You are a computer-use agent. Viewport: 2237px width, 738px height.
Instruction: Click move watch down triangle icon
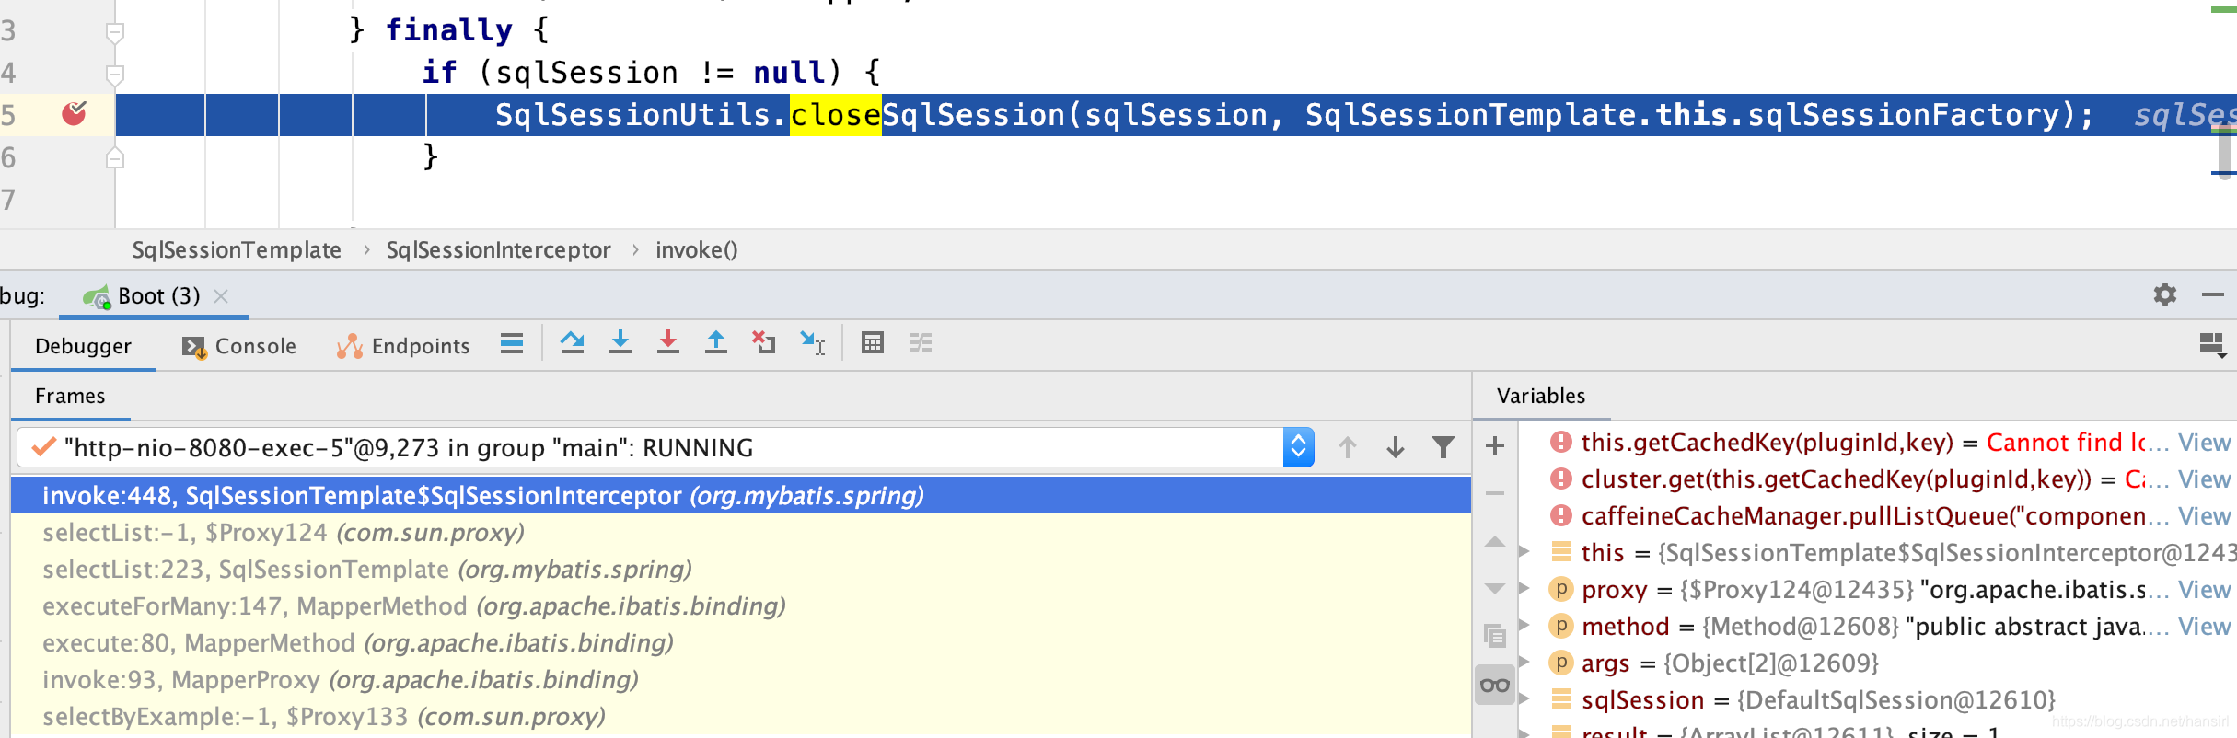coord(1495,589)
